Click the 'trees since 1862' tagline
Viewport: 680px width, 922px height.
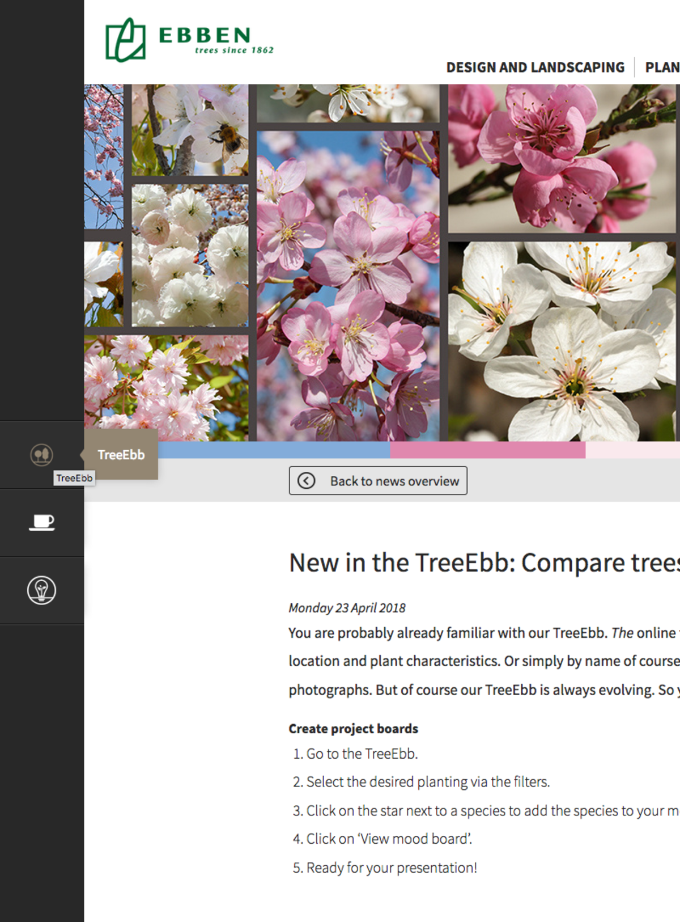(234, 50)
